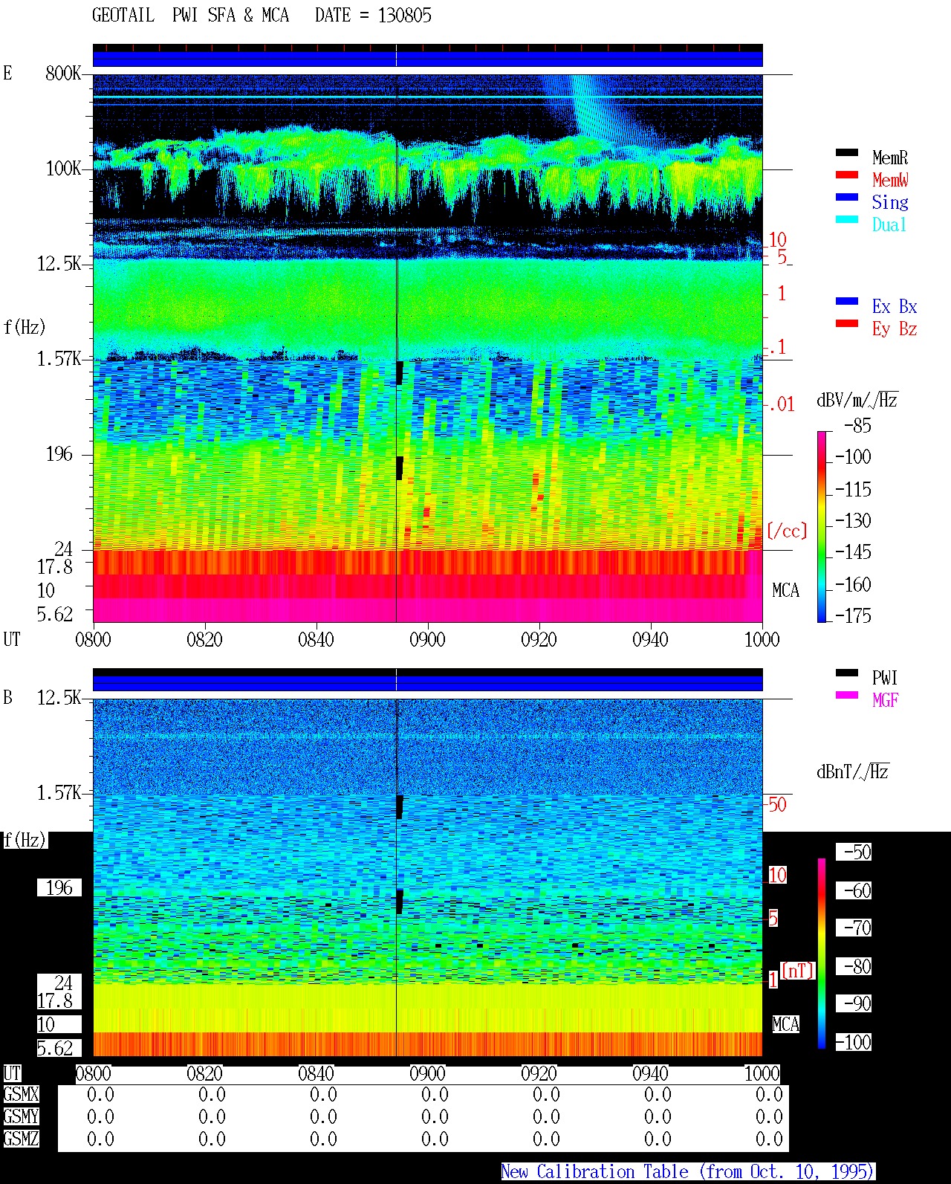Viewport: 951px width, 1184px height.
Task: Click the -115 color scale value
Action: point(853,490)
